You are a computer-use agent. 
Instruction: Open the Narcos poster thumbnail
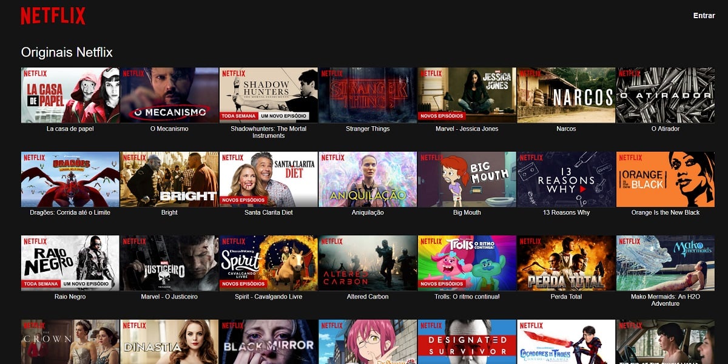(x=566, y=95)
